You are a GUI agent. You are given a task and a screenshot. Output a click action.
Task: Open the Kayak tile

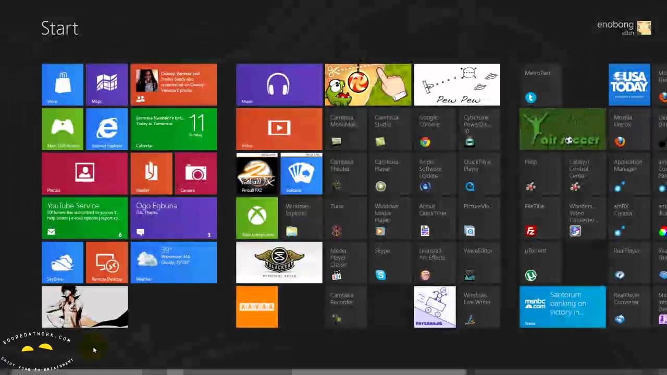coord(257,307)
